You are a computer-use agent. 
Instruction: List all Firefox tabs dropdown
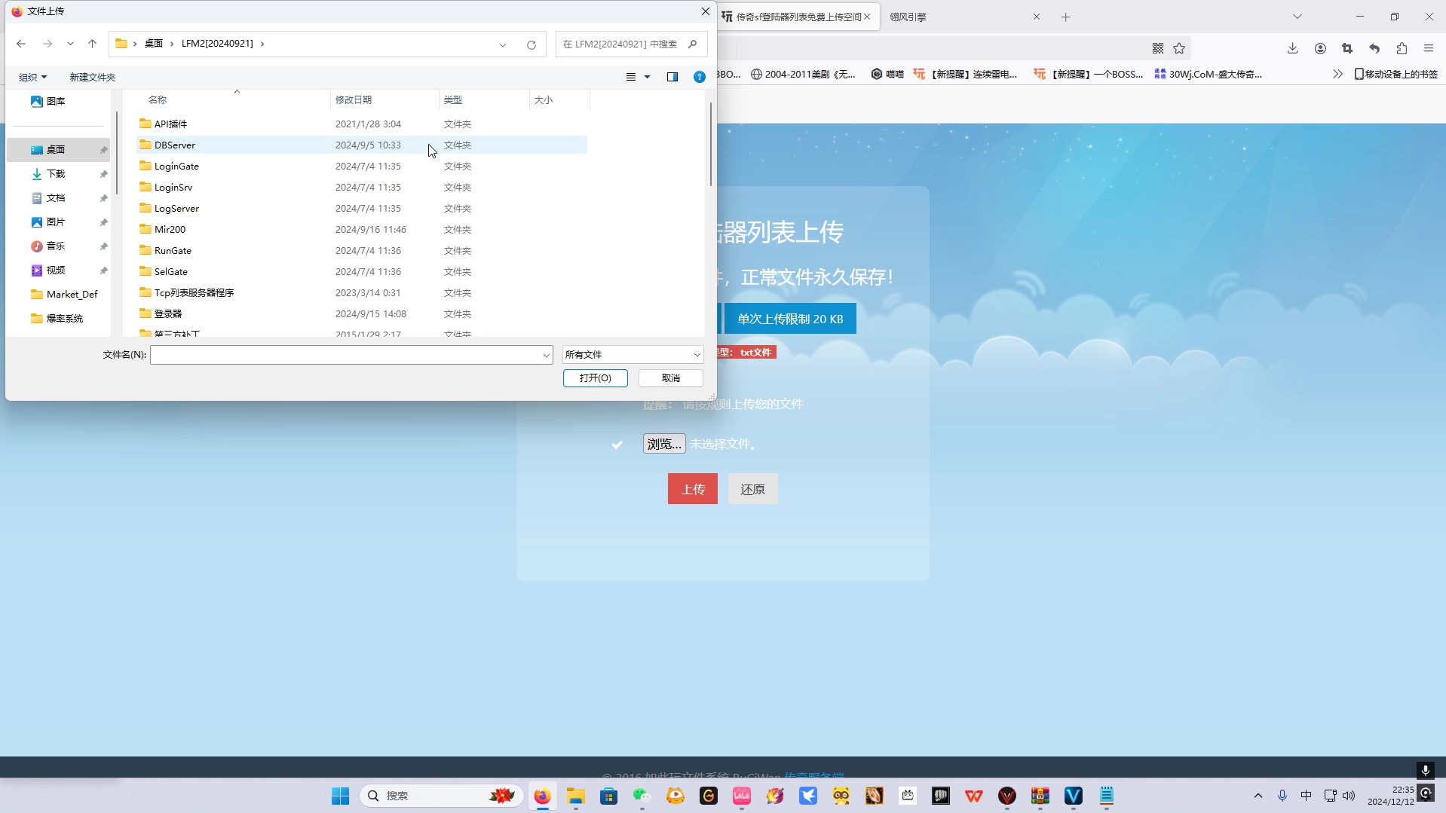pyautogui.click(x=1297, y=17)
